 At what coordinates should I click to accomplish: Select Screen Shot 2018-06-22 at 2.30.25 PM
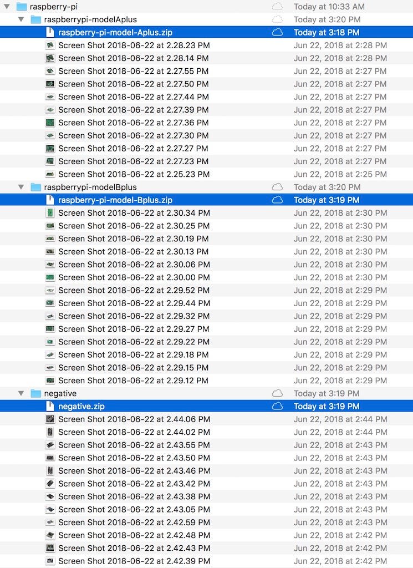[134, 226]
